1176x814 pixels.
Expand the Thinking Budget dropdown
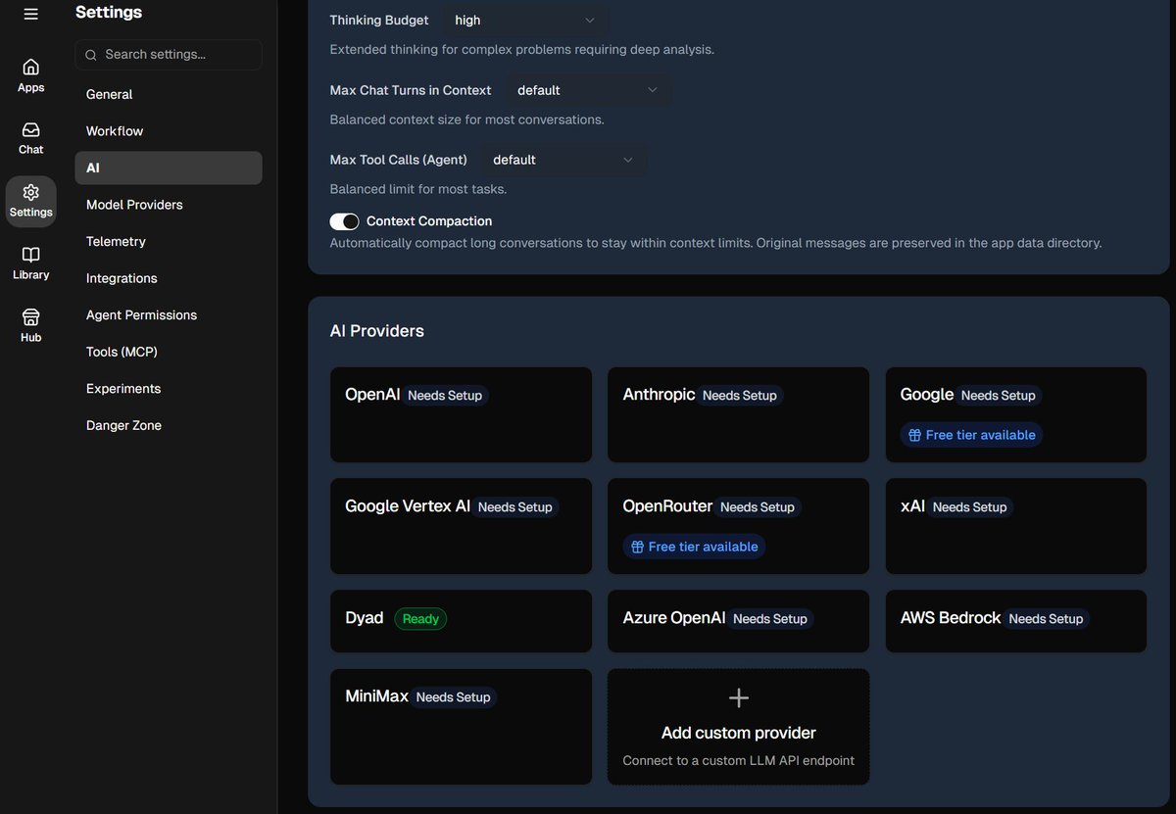point(525,20)
